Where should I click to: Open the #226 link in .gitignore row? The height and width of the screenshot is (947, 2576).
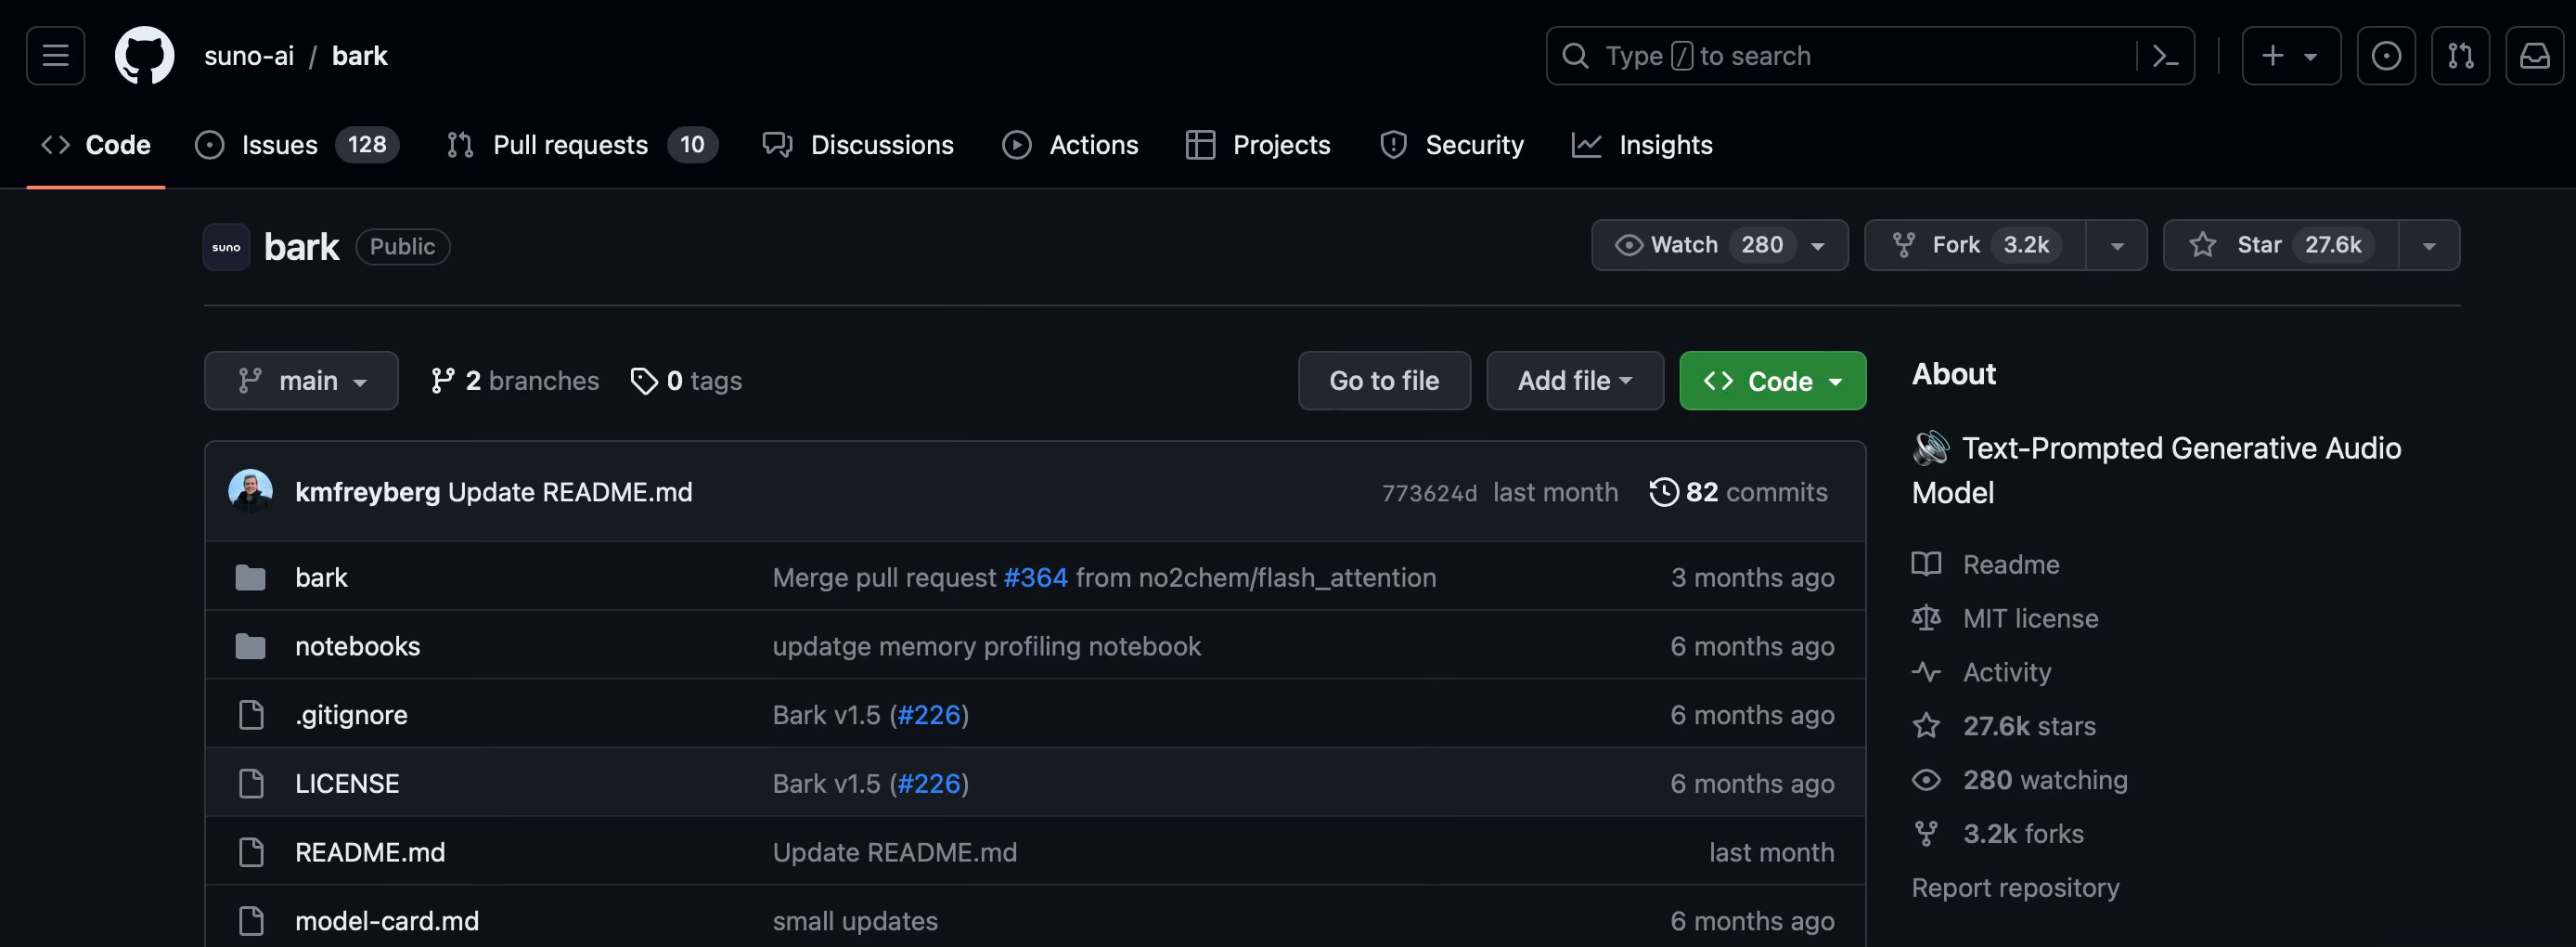[x=928, y=715]
